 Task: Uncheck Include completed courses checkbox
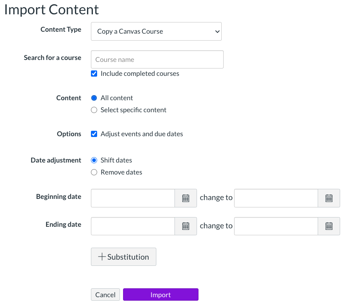94,74
